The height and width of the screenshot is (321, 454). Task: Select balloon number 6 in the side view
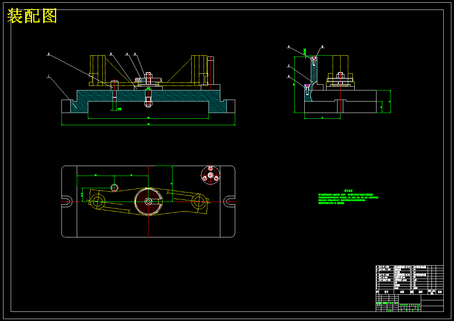(289, 76)
